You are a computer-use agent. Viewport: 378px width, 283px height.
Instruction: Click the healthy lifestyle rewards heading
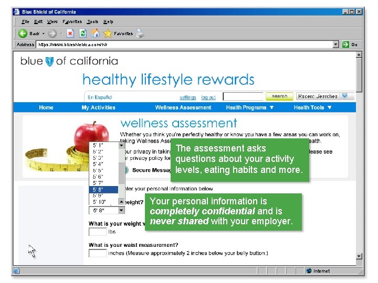click(x=169, y=80)
